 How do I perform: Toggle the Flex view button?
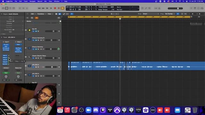tap(68, 14)
